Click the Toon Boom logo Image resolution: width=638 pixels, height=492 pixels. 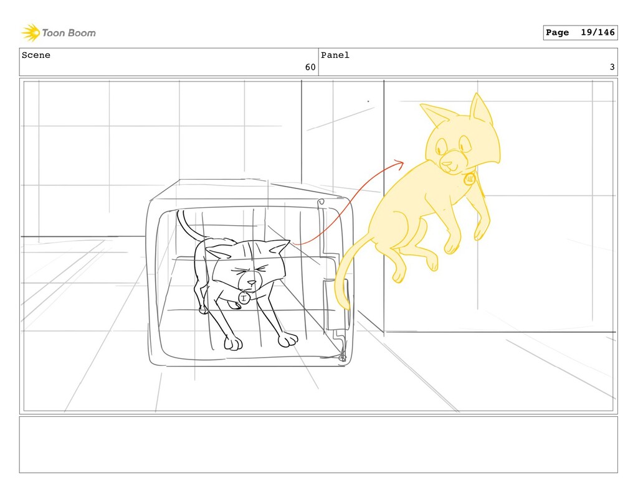[59, 33]
